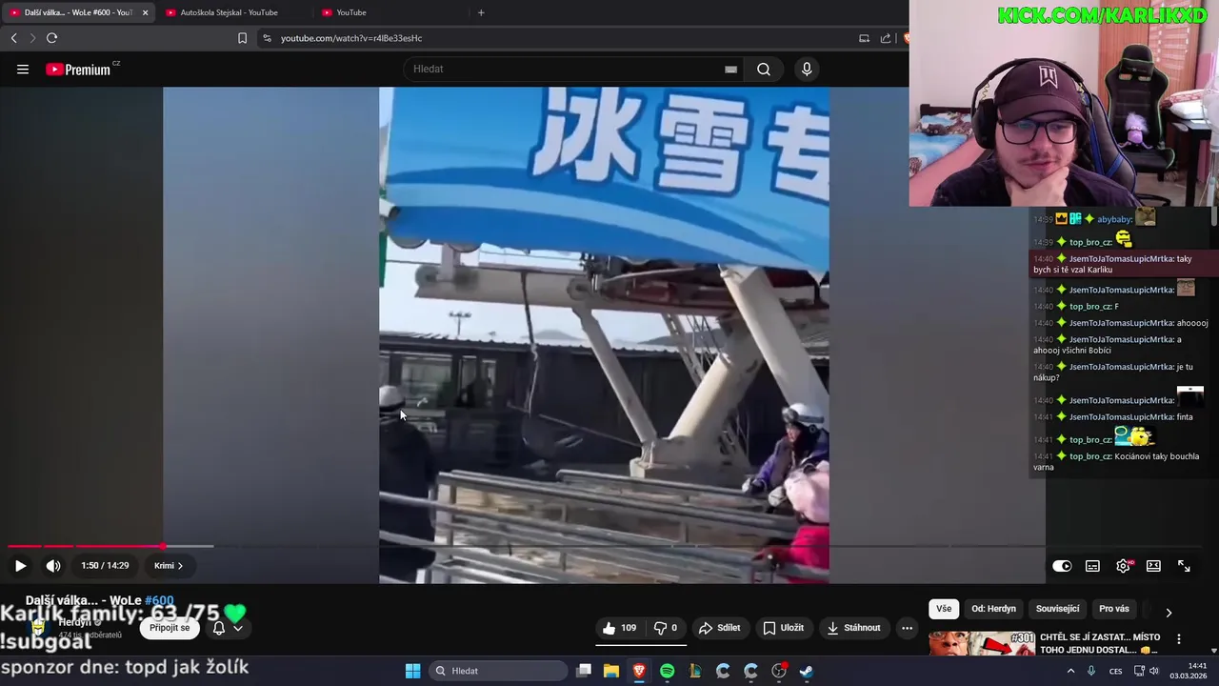1219x686 pixels.
Task: Like the video thumbs up 109
Action: pyautogui.click(x=619, y=628)
